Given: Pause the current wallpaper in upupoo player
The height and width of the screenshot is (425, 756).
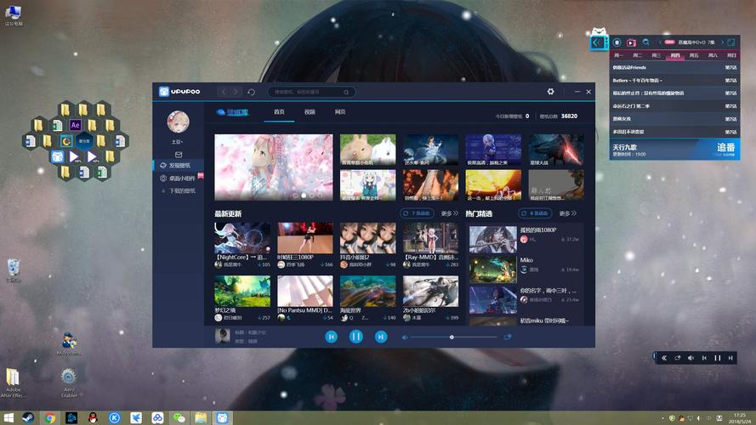Looking at the screenshot, I should coord(355,337).
